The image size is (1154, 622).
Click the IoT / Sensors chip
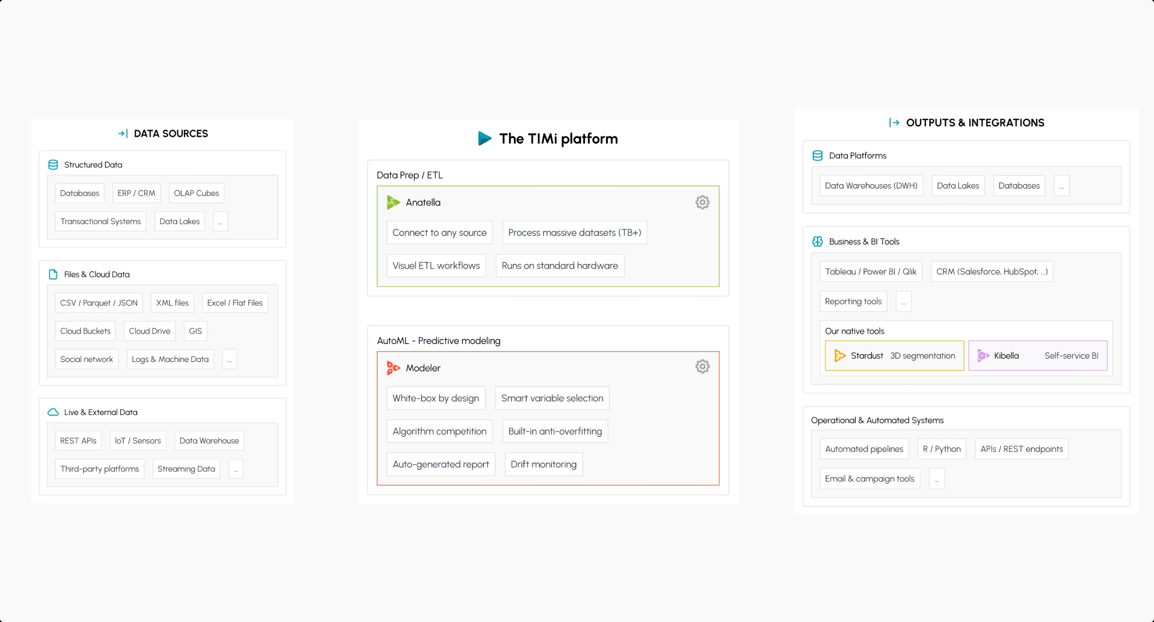138,441
